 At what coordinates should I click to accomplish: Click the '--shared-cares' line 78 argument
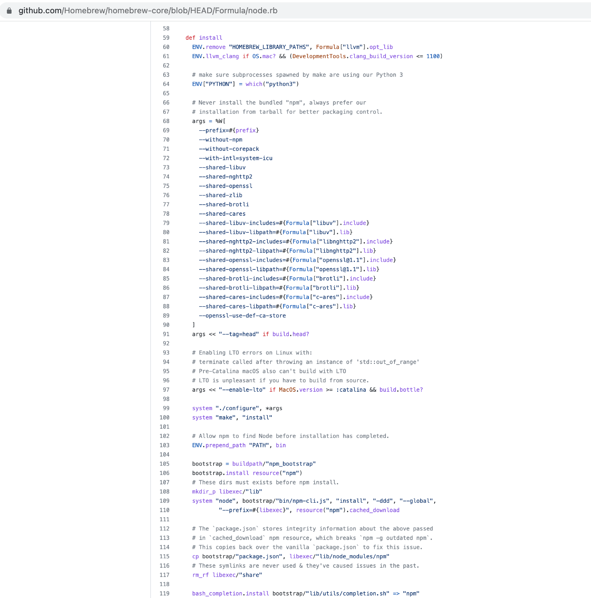coord(222,214)
